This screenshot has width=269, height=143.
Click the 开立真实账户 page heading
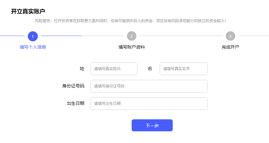click(28, 11)
